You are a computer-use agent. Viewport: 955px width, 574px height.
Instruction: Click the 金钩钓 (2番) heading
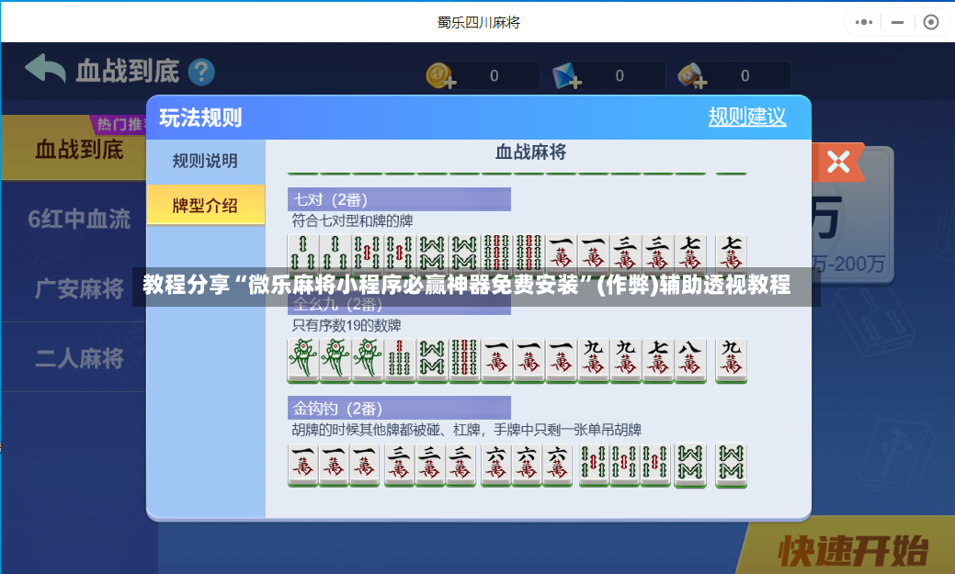(399, 408)
